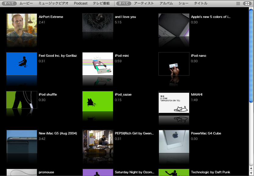Click the iPod mini title text
This screenshot has width=254, height=176.
point(122,56)
